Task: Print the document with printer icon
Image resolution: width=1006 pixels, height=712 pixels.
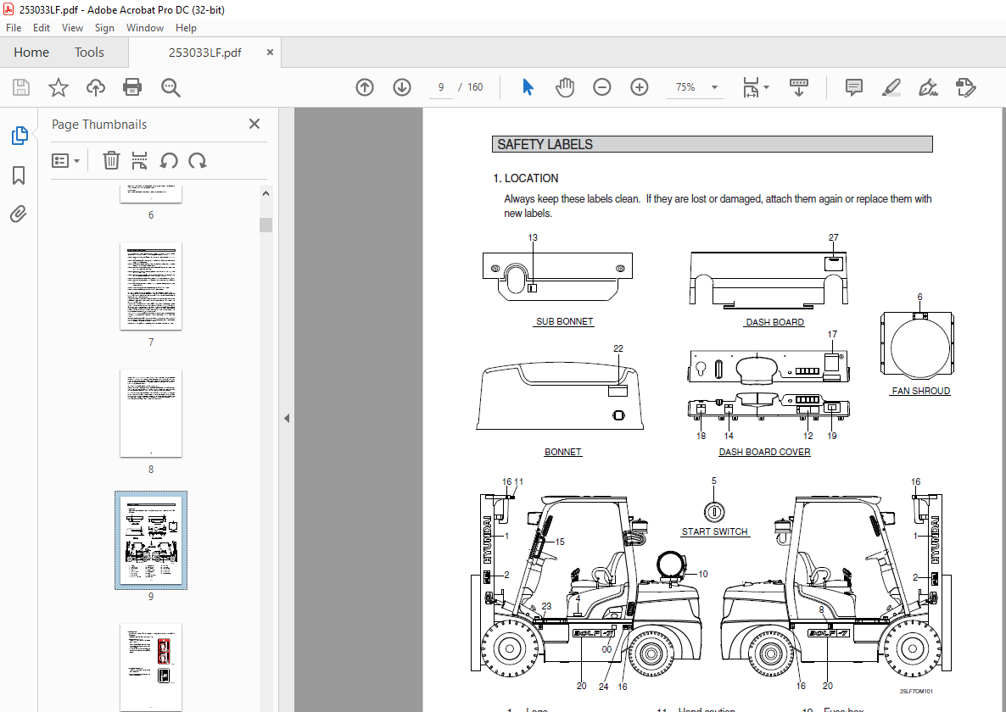Action: click(132, 87)
